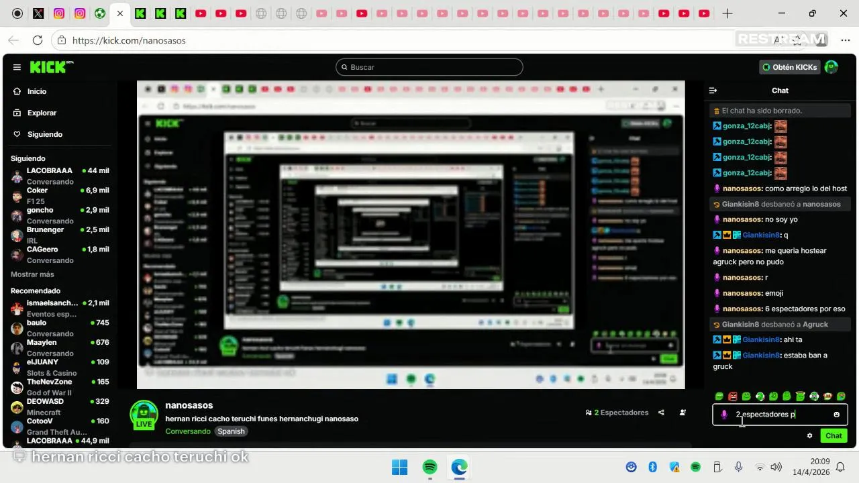
Task: Go to Inicio in the sidebar
Action: [37, 91]
